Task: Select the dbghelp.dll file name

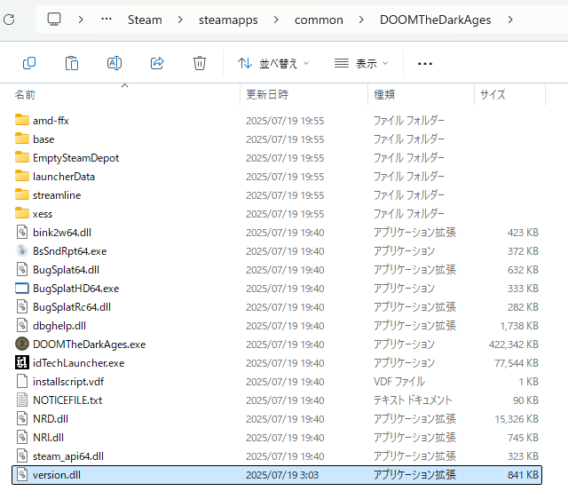Action: [x=59, y=325]
